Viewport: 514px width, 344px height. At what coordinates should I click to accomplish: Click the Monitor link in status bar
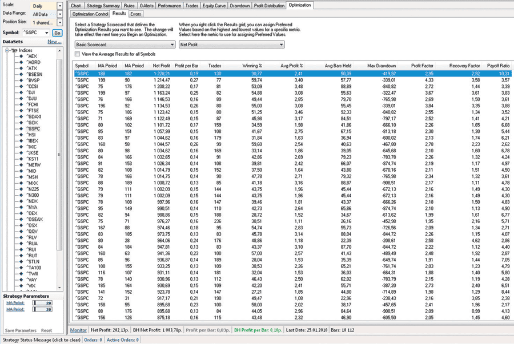click(x=78, y=330)
